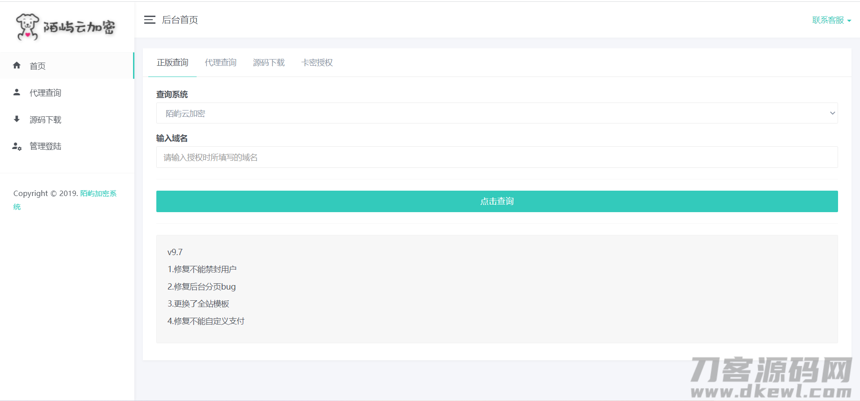Viewport: 860px width, 401px height.
Task: Click download arrow icon beside sidebar 源码下载
Action: pyautogui.click(x=17, y=119)
